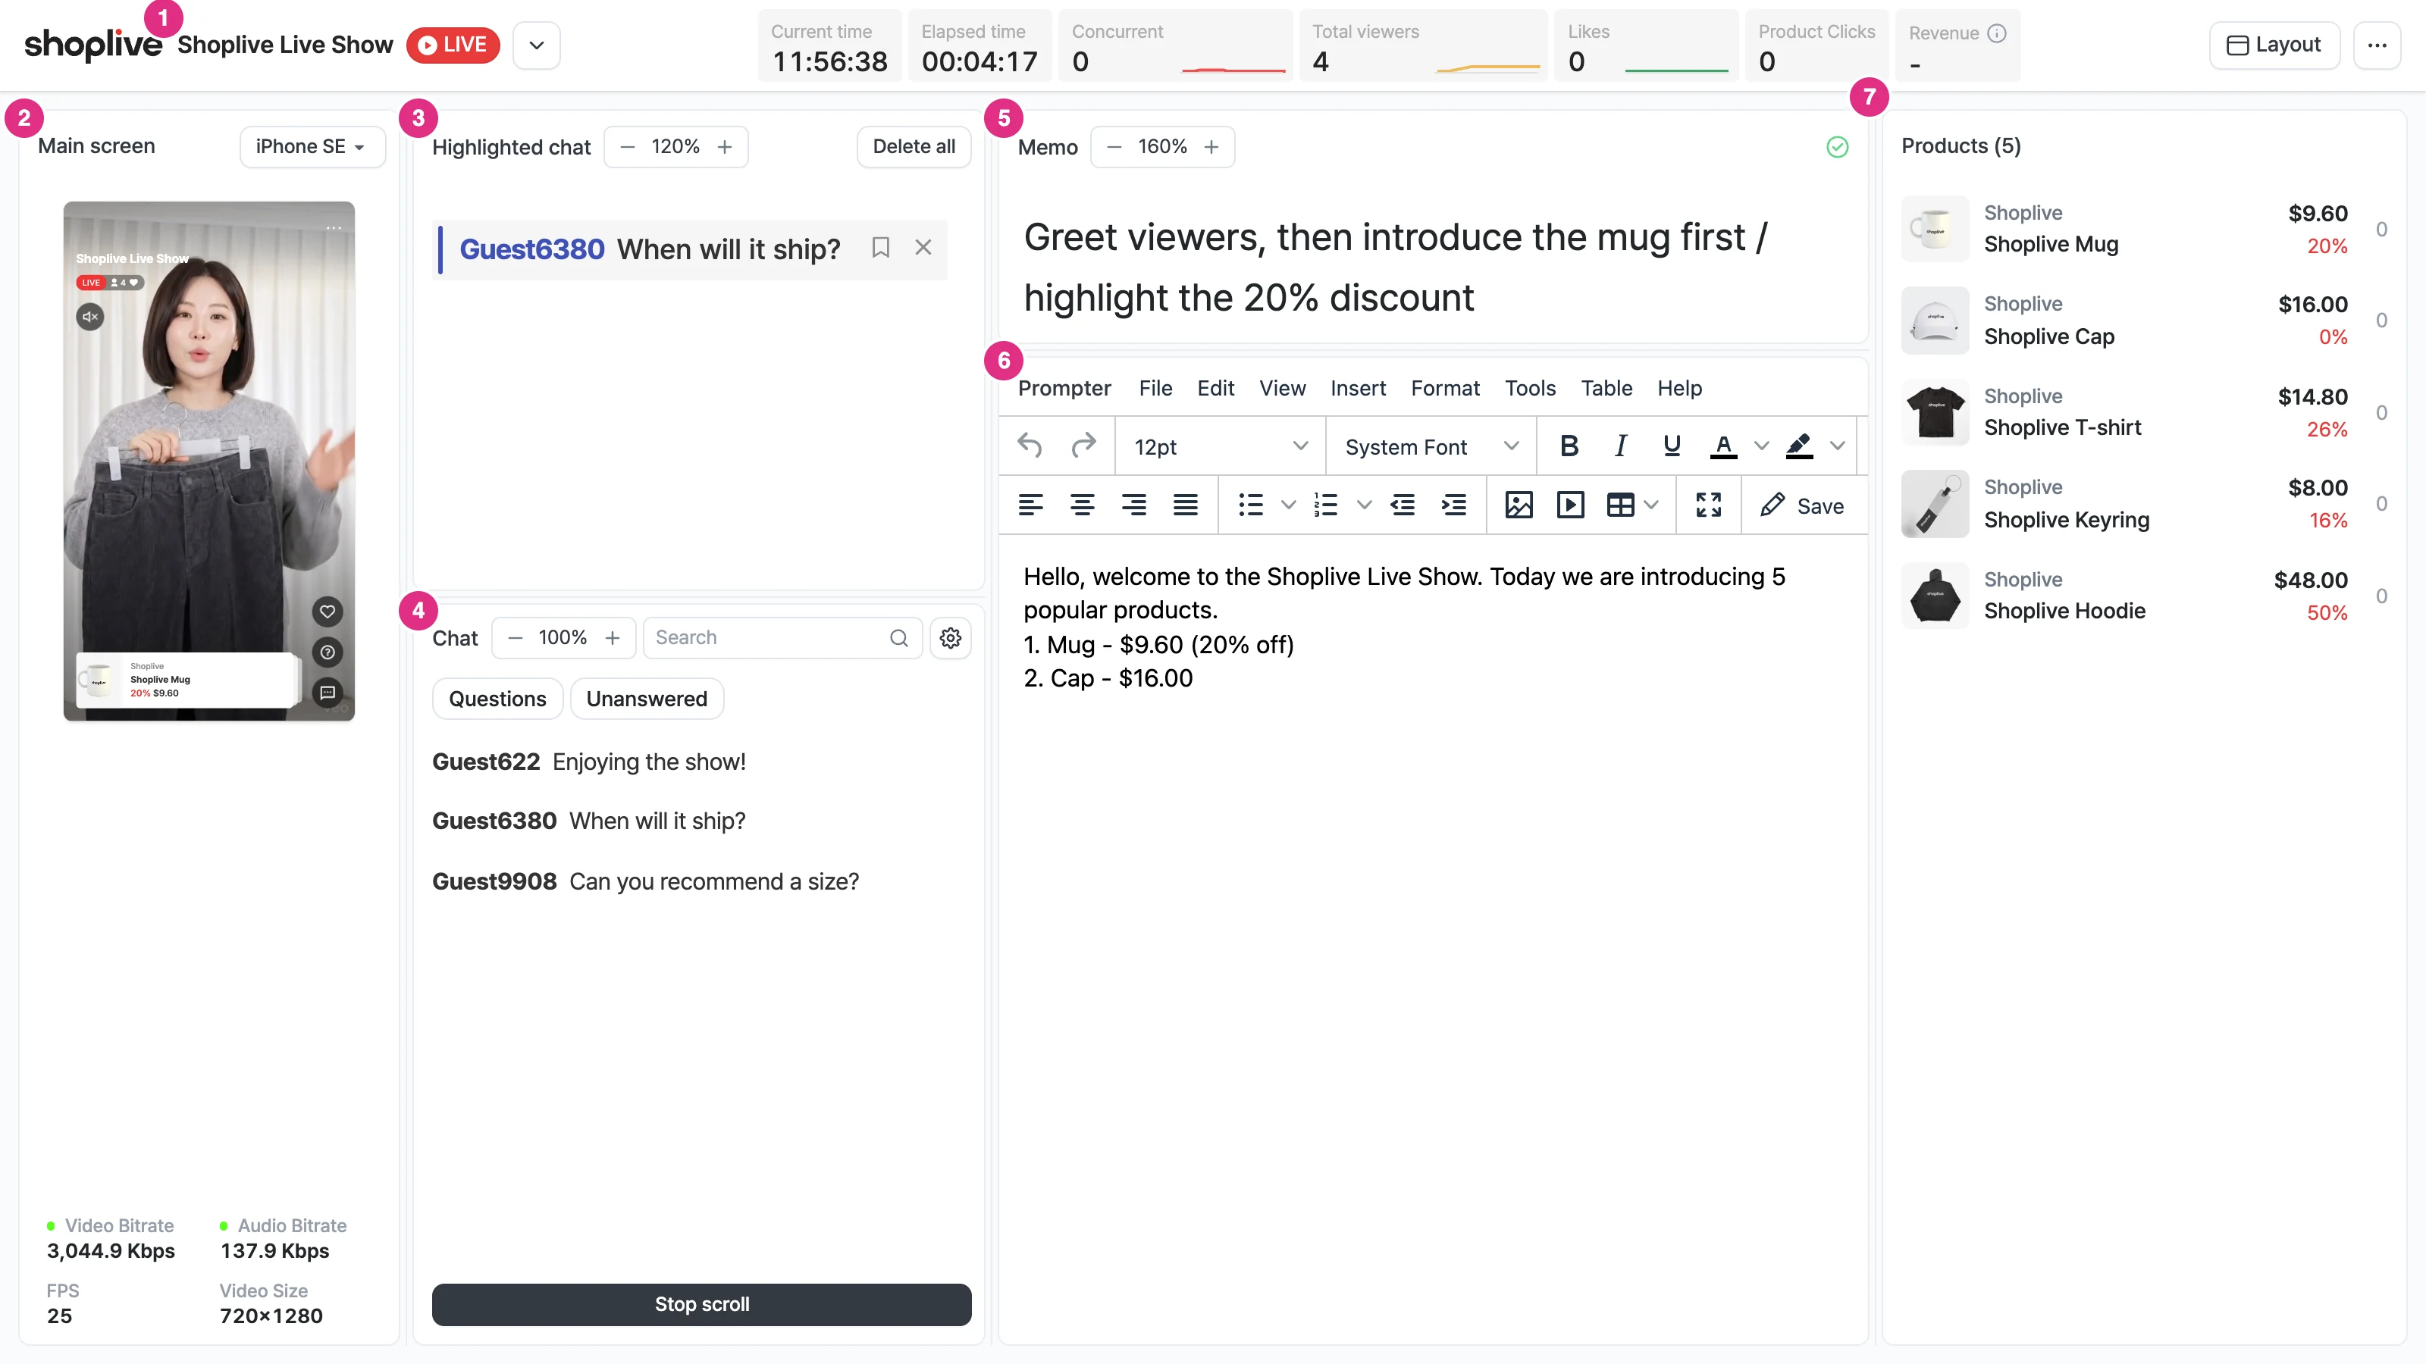Justify text in Prompter

point(1185,505)
